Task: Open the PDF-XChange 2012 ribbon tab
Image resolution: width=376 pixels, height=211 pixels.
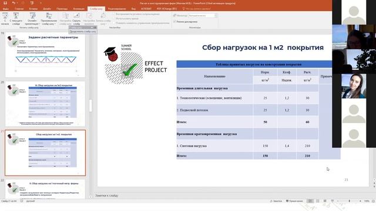Action: (x=167, y=9)
